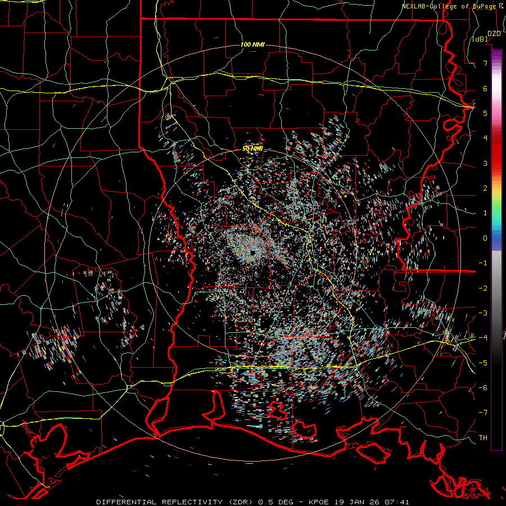This screenshot has height=506, width=506.
Task: Click the TH label on the color scale
Action: point(483,438)
